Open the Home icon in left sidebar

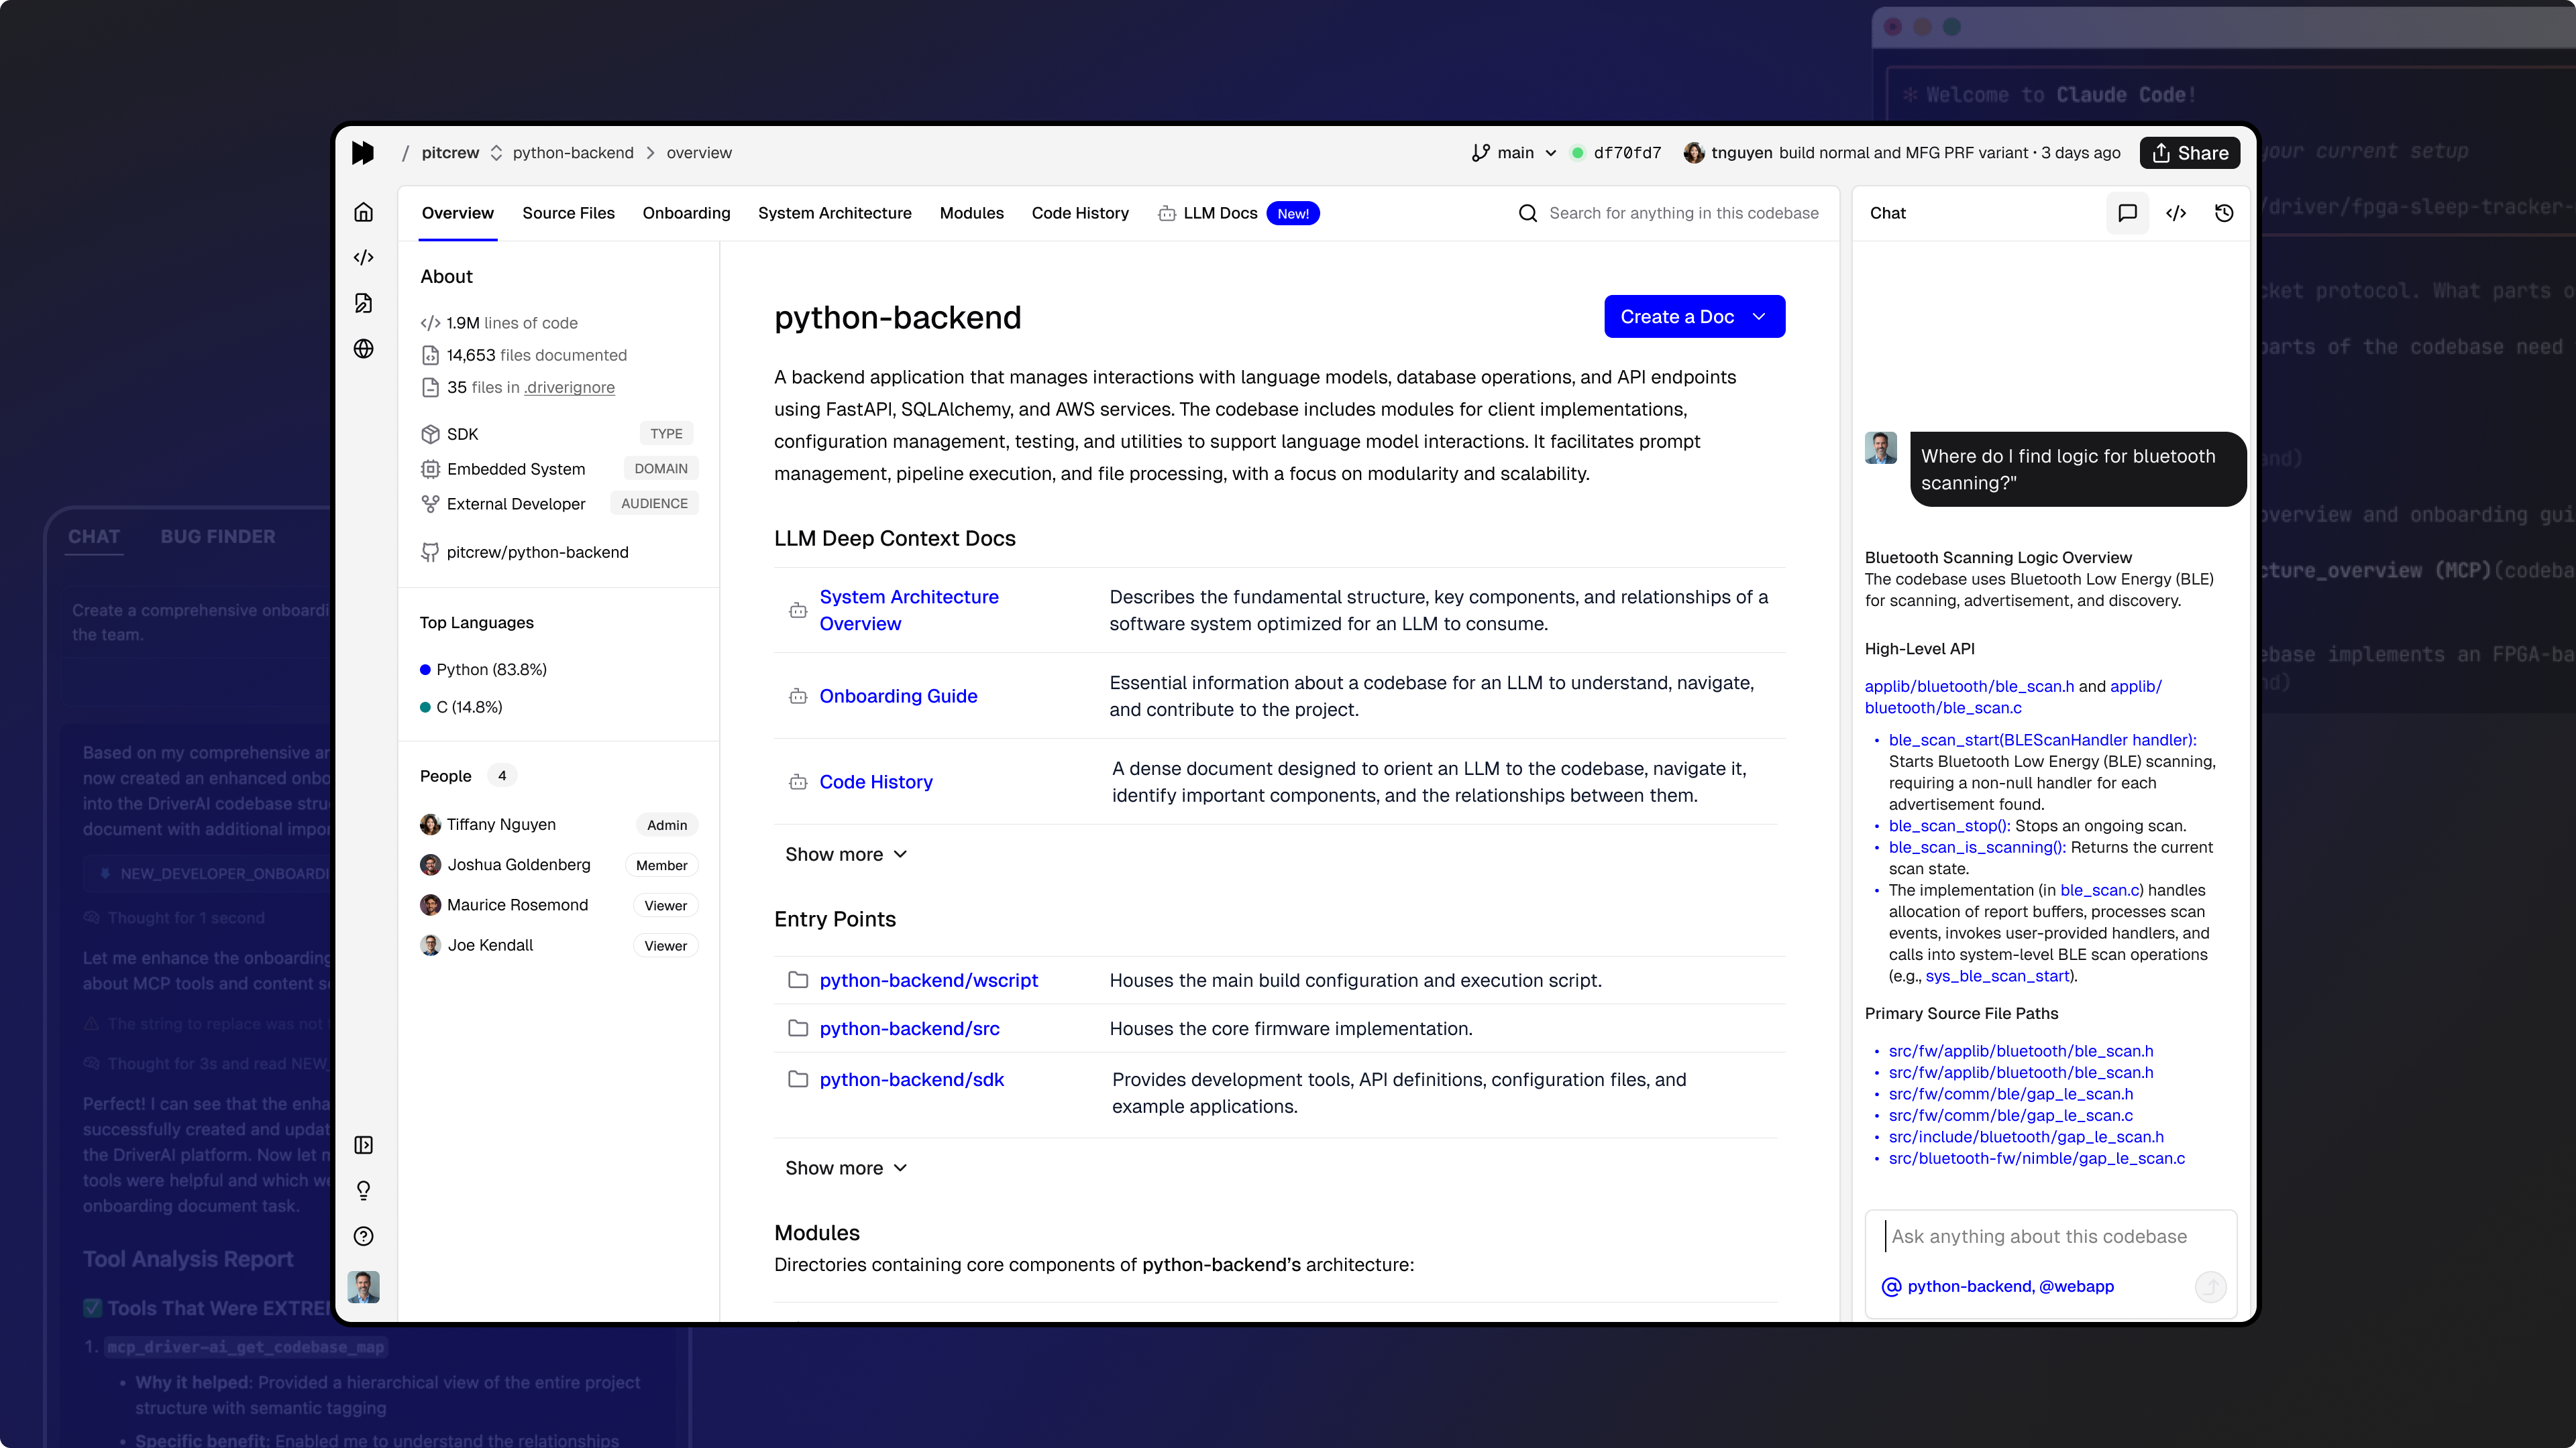coord(364,212)
